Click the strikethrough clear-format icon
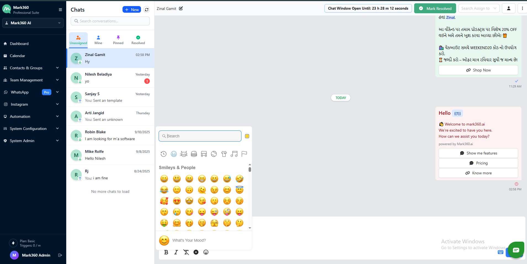 coord(186,252)
